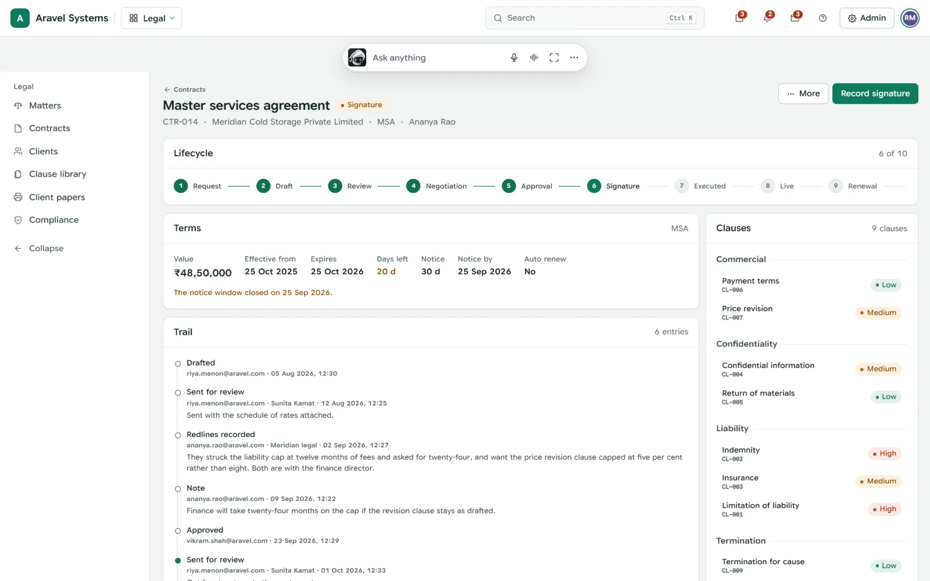
Task: Open Compliance in sidebar
Action: [x=74, y=220]
